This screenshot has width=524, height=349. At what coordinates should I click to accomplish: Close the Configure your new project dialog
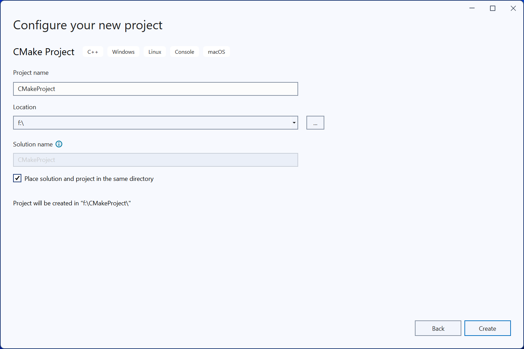(x=513, y=8)
